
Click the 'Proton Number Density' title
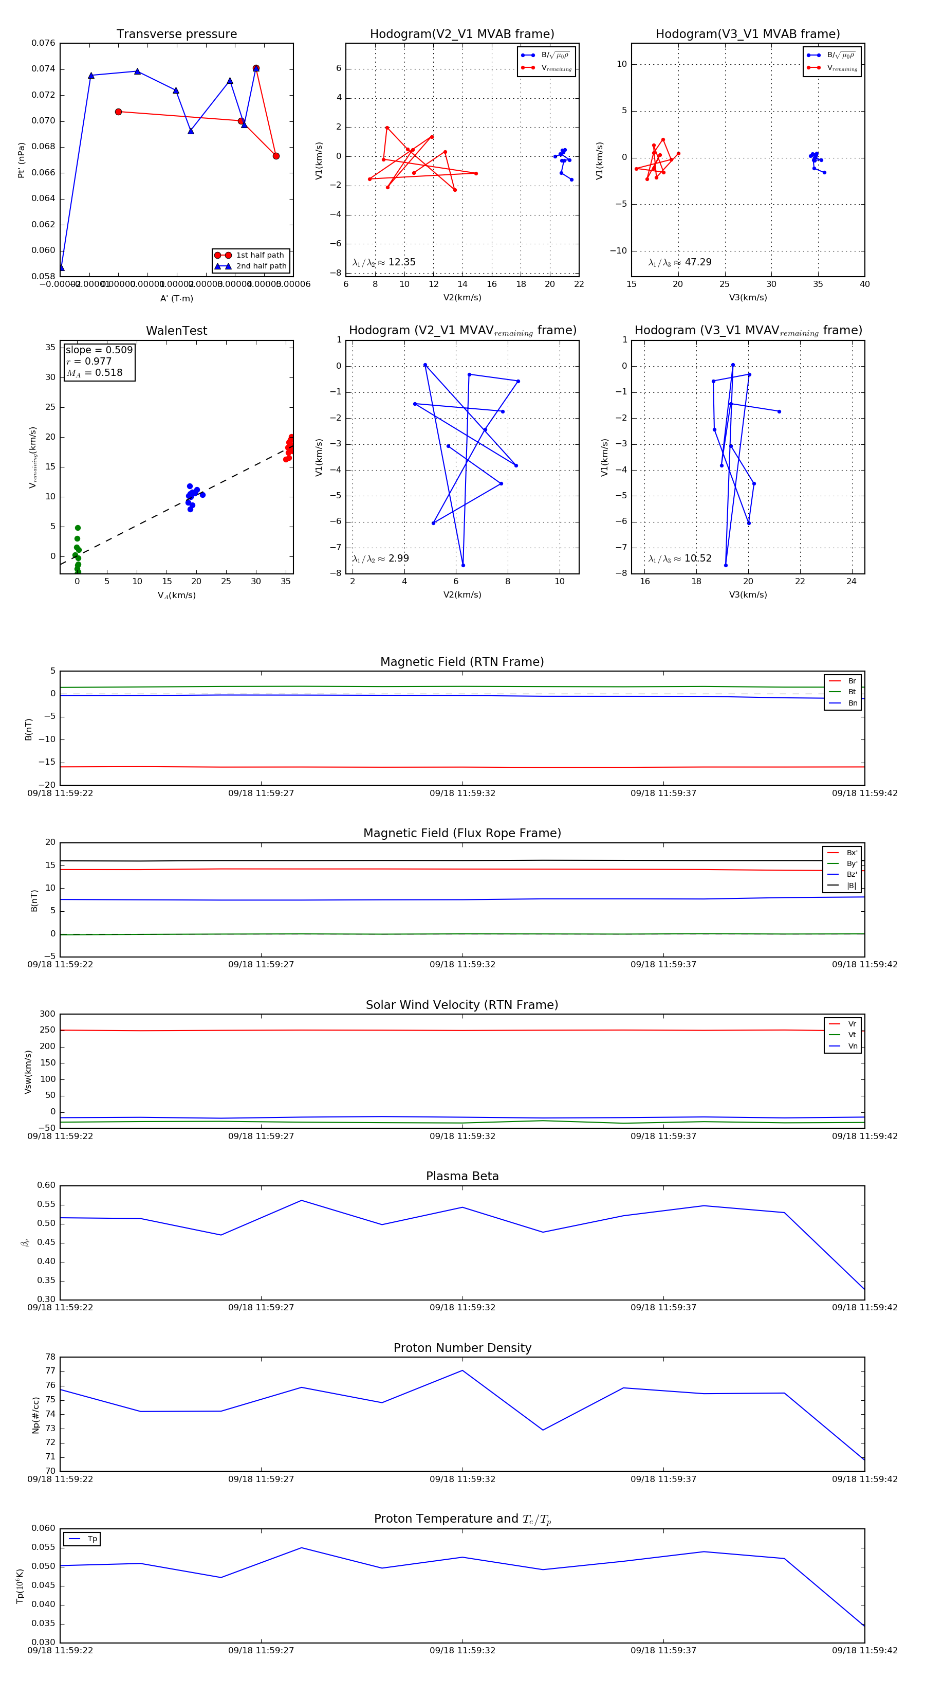[x=461, y=1348]
